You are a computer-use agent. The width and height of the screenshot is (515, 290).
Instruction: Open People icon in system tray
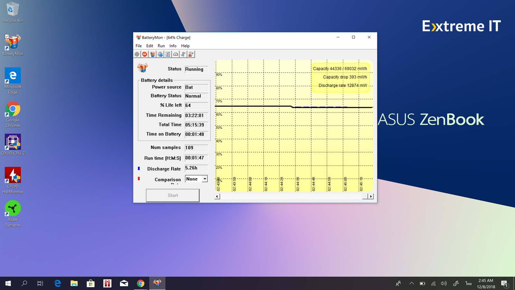(x=398, y=284)
